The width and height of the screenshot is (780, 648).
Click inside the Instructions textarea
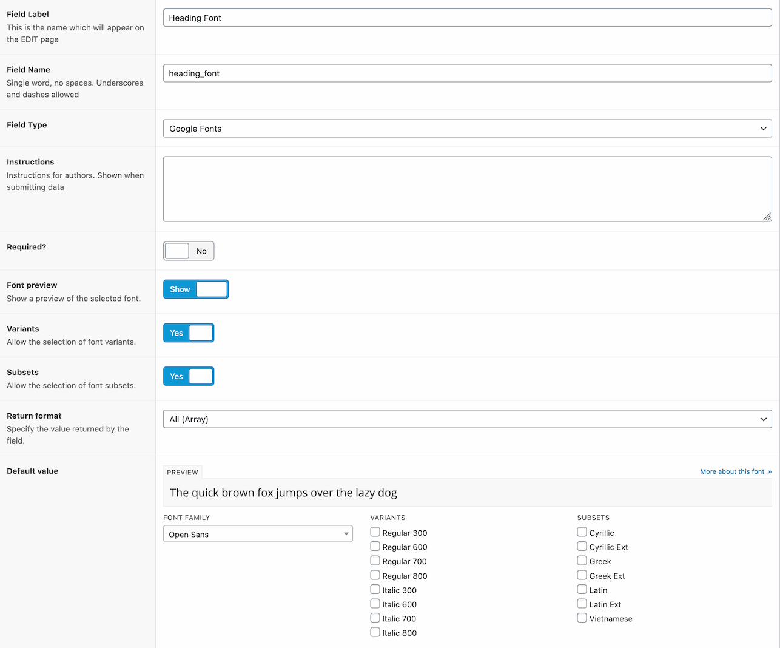(x=467, y=189)
